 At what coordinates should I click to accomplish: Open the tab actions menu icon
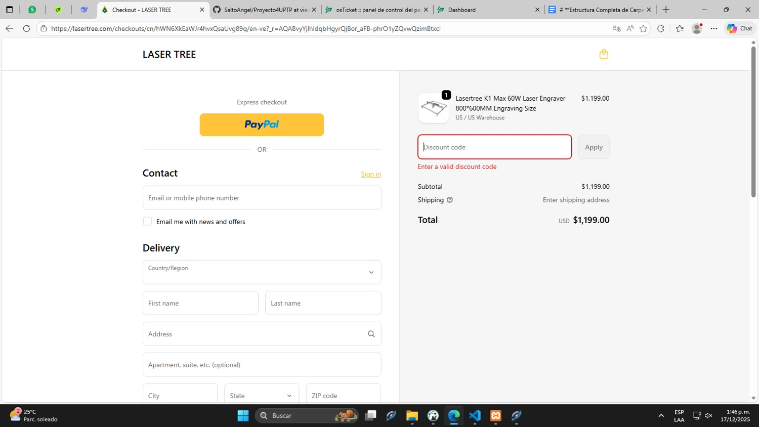[x=9, y=10]
